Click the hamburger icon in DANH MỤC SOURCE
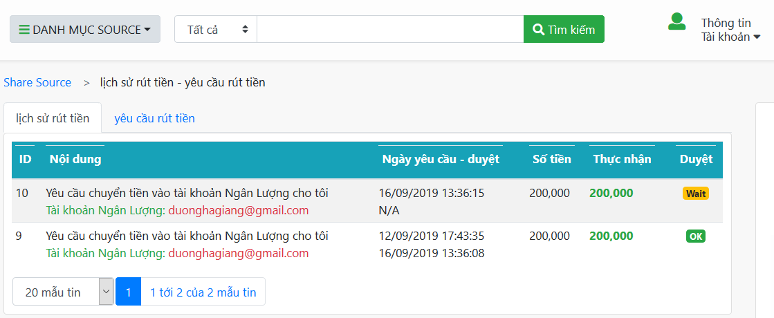This screenshot has height=318, width=774. pyautogui.click(x=24, y=30)
